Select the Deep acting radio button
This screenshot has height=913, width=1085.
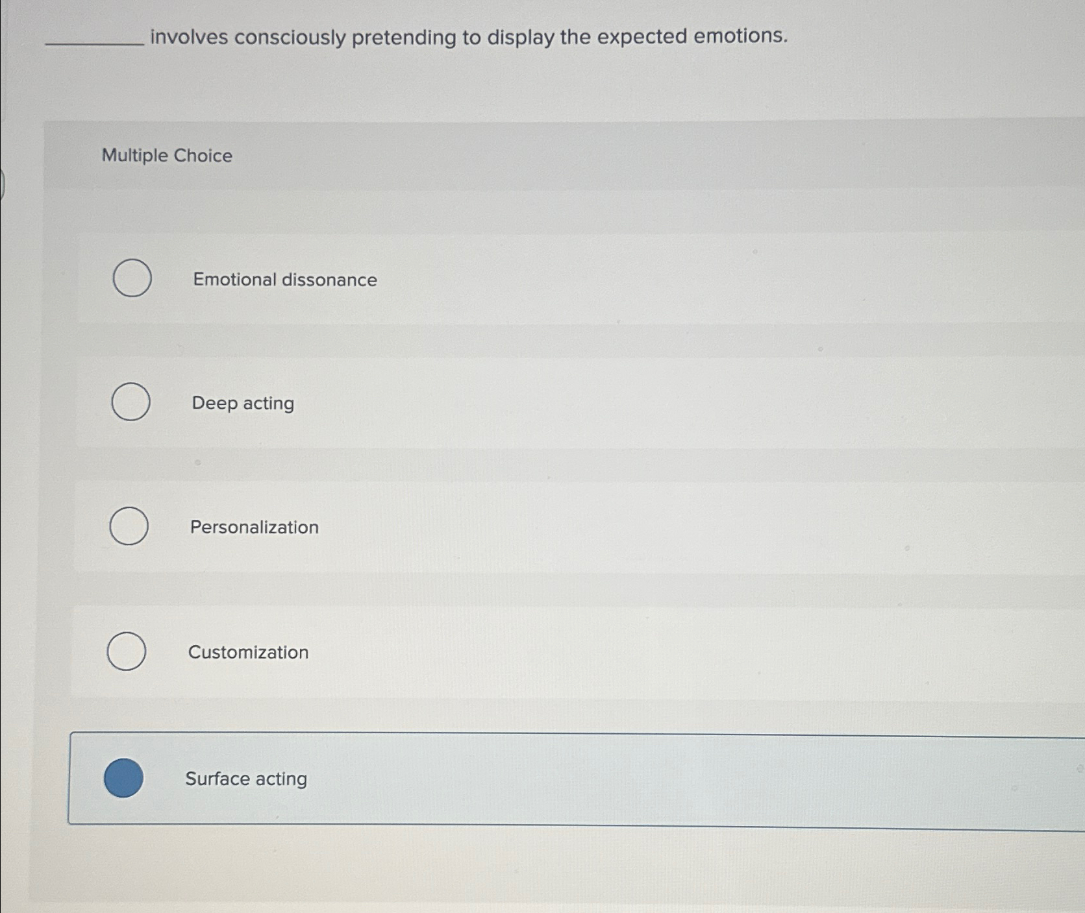(x=130, y=402)
